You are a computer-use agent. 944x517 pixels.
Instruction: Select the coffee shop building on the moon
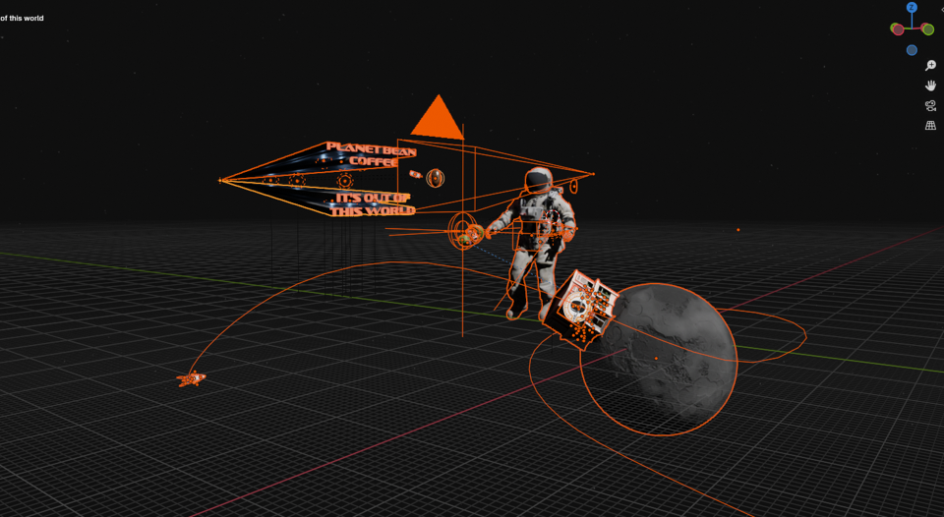pyautogui.click(x=579, y=310)
